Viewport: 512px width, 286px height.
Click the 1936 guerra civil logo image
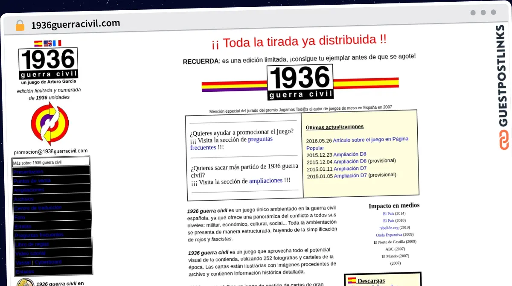[x=48, y=64]
